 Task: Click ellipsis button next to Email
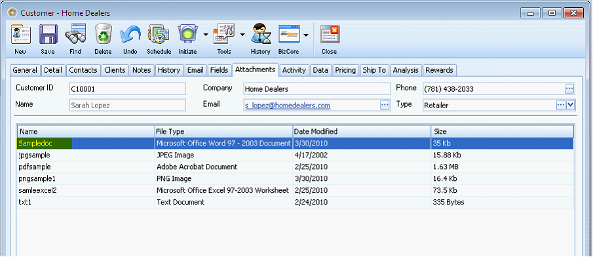point(385,105)
